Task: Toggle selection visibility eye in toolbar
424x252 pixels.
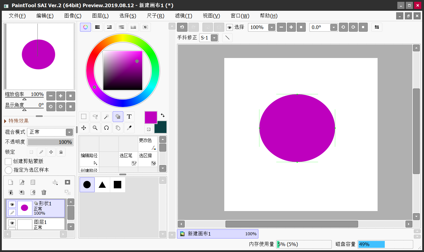Action: pyautogui.click(x=229, y=28)
